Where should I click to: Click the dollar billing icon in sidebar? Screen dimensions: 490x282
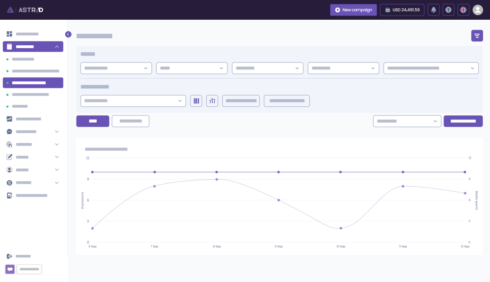pyautogui.click(x=9, y=183)
